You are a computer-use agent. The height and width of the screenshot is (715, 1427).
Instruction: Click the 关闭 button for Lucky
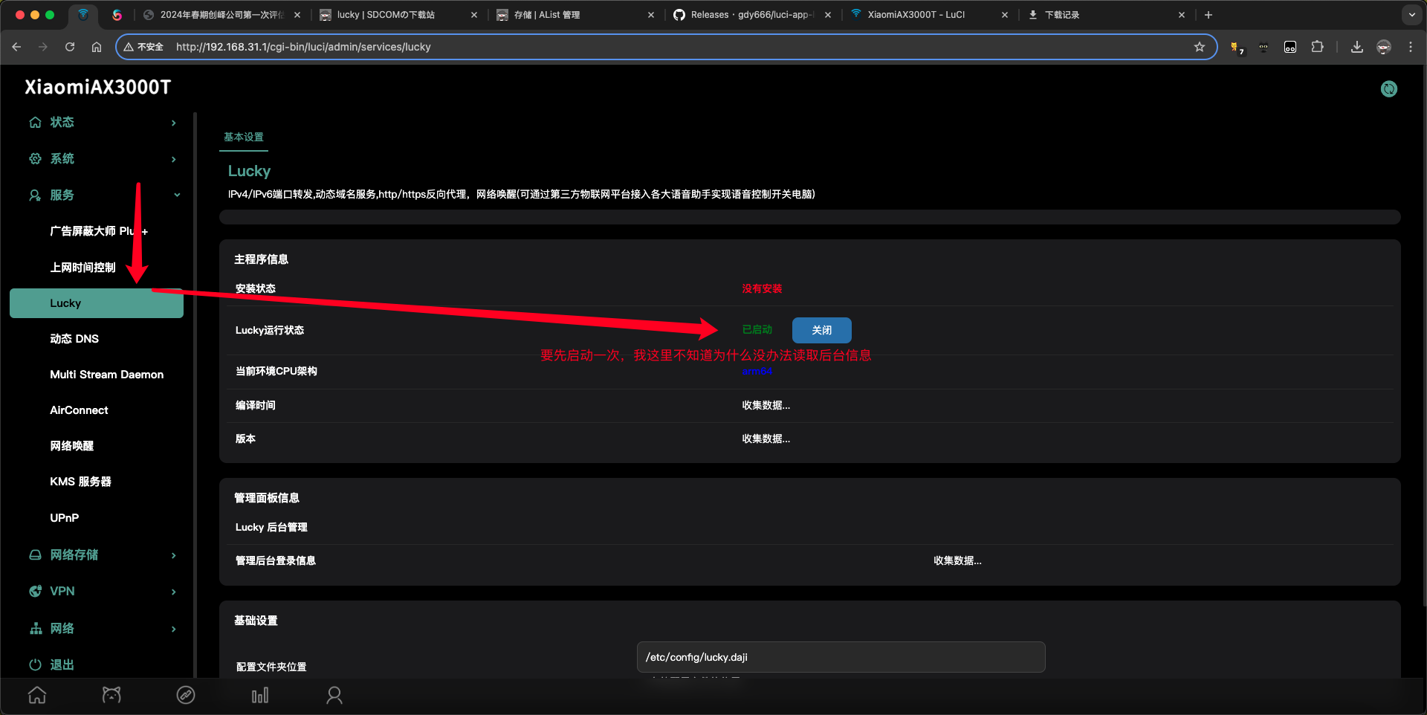point(822,330)
